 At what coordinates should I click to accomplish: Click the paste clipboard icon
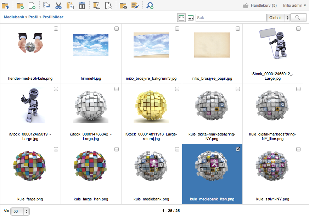70,5
